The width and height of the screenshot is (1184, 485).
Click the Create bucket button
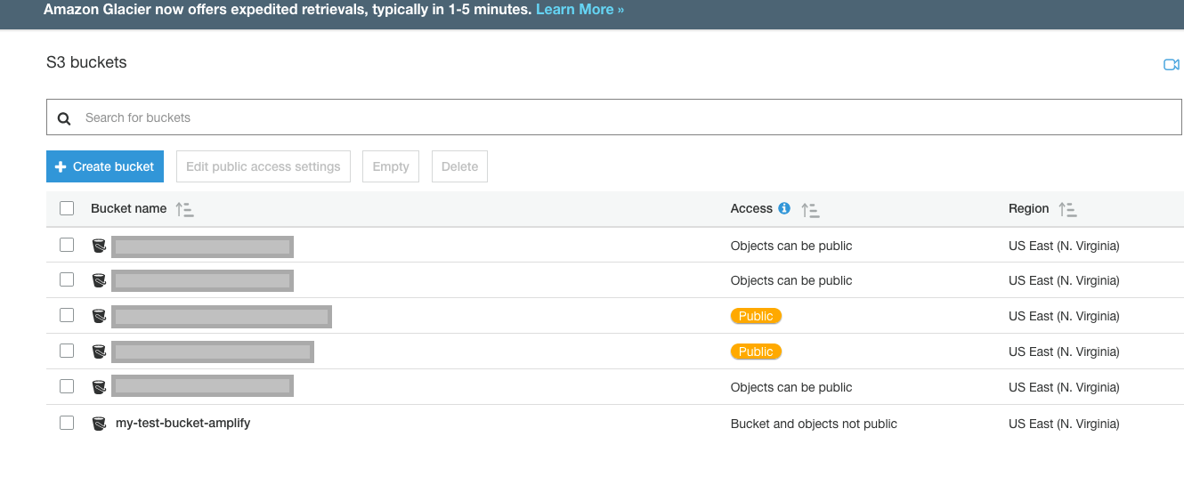tap(105, 166)
